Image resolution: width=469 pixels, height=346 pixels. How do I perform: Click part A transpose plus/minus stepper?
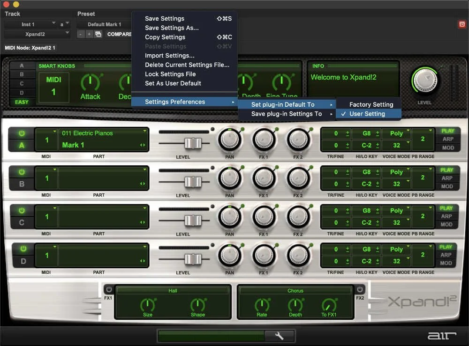point(347,133)
